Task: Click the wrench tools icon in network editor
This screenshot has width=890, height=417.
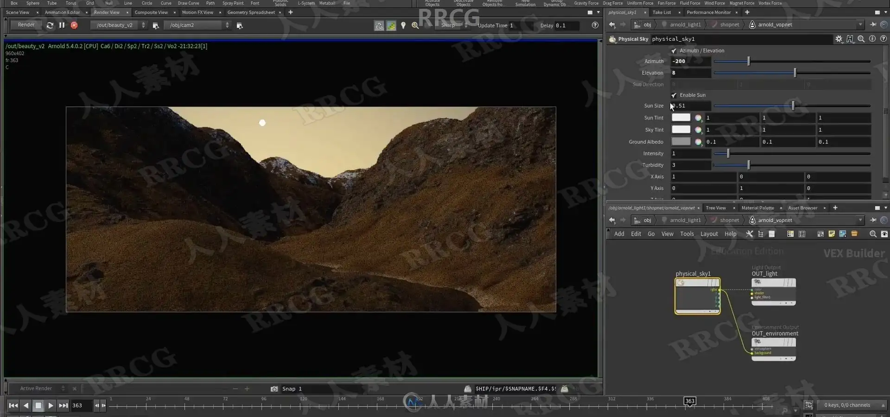Action: click(x=749, y=234)
